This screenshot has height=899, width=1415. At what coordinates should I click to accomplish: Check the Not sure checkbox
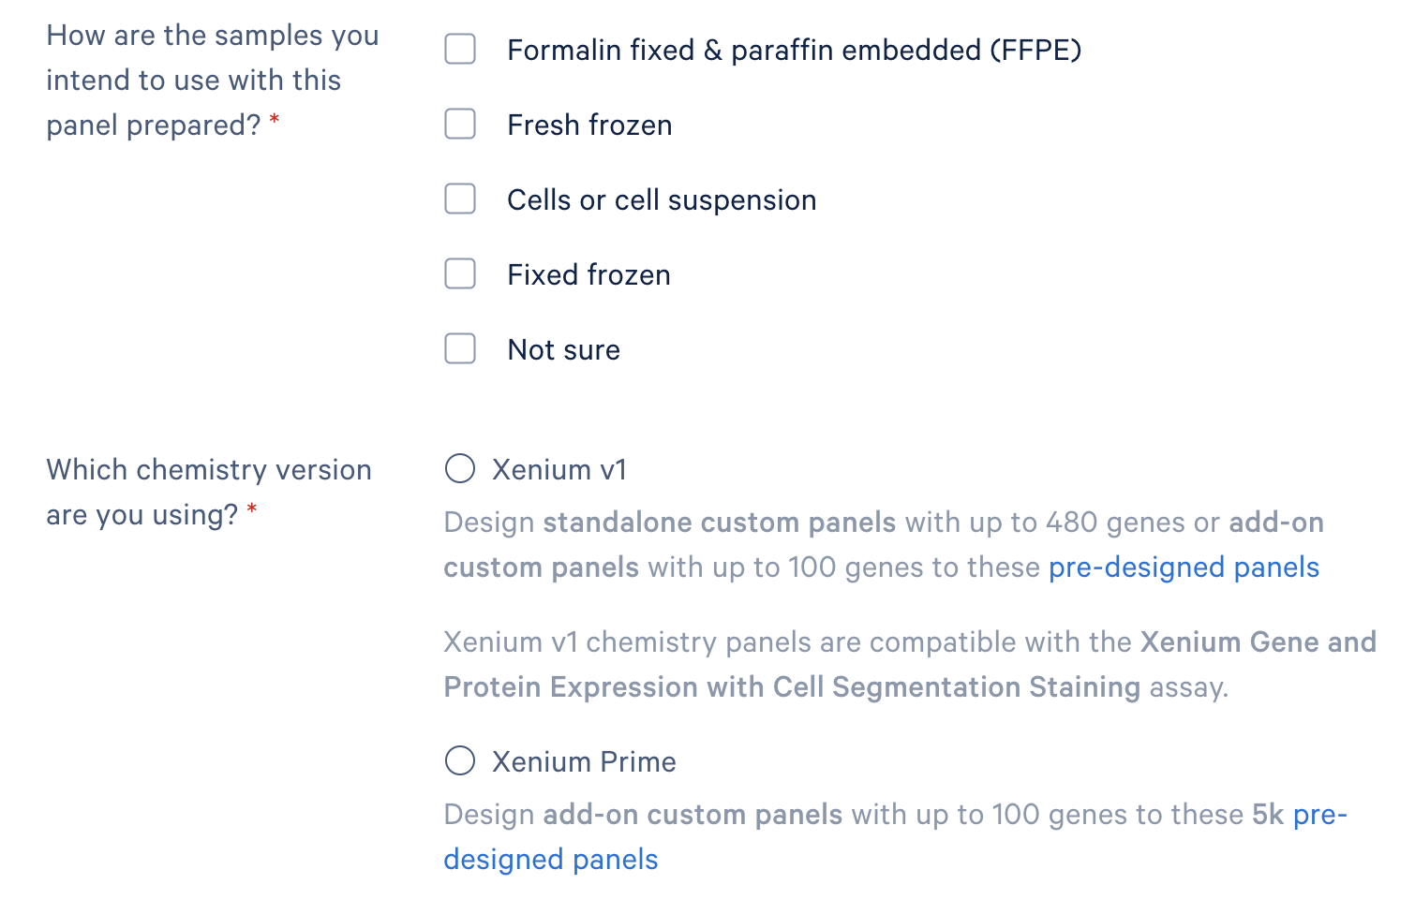tap(460, 348)
